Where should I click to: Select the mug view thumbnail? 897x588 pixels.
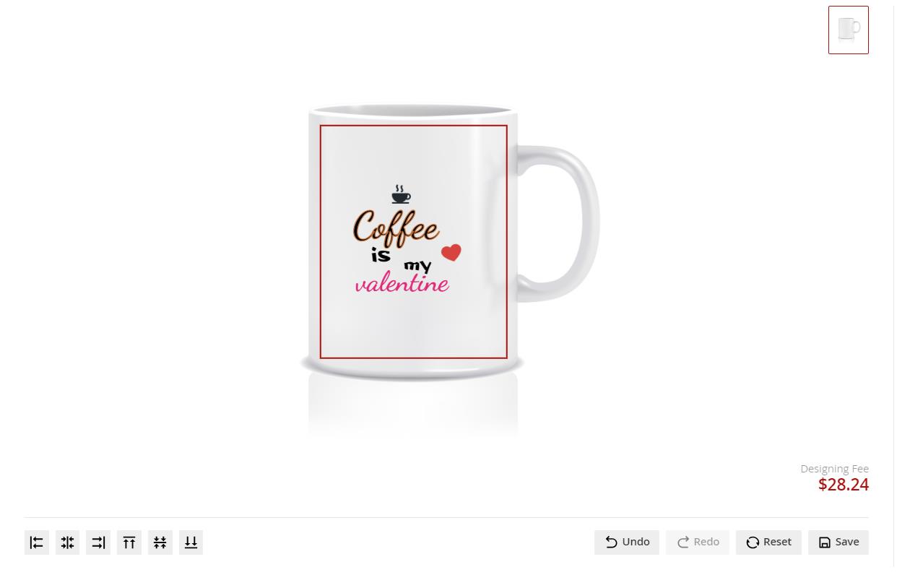(849, 30)
